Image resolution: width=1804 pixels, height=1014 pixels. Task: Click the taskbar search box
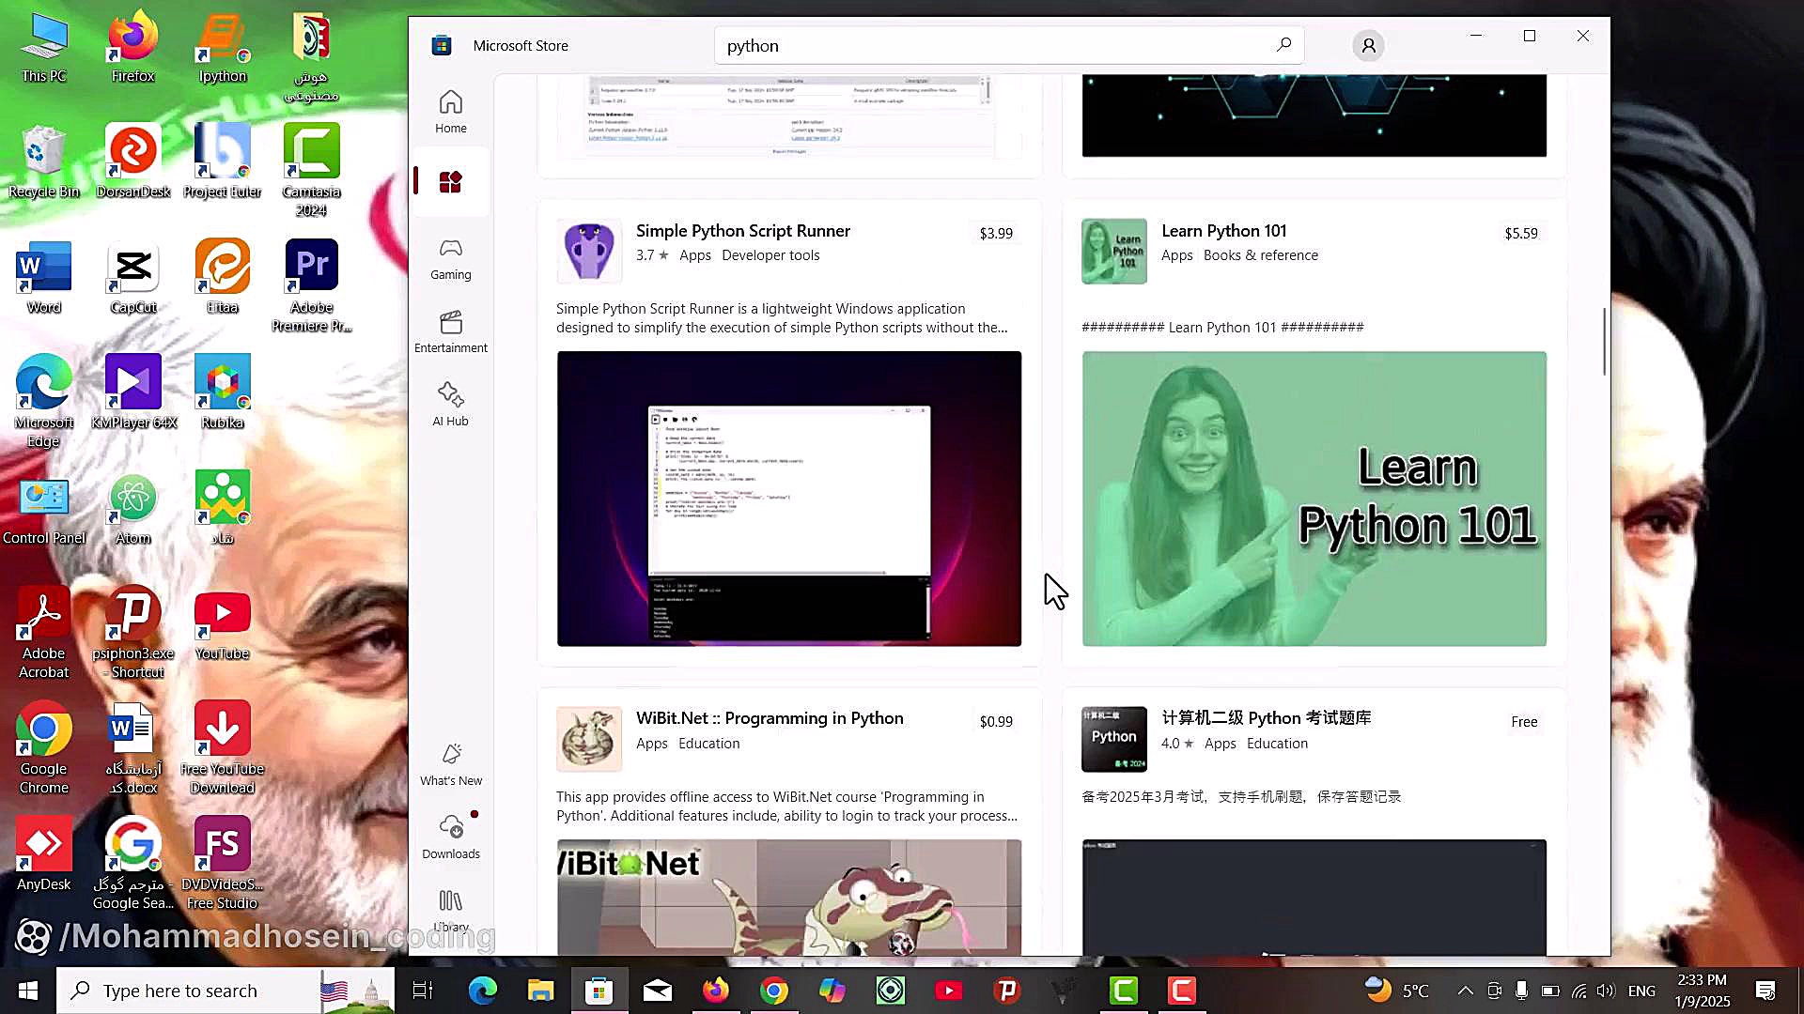(x=225, y=991)
